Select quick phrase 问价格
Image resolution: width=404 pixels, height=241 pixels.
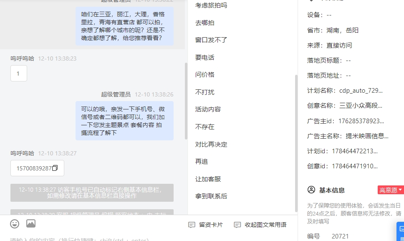click(x=205, y=75)
